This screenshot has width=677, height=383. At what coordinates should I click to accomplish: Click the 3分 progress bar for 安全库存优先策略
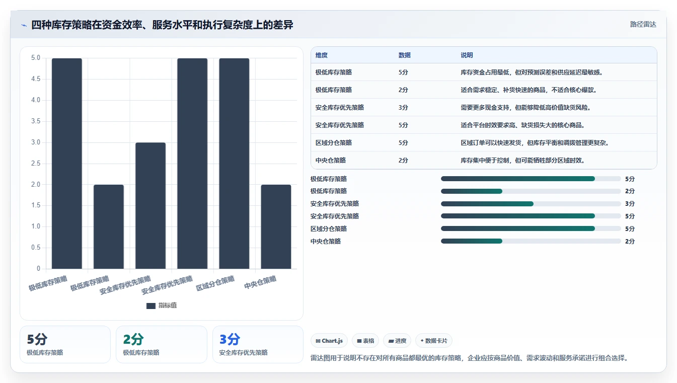(x=531, y=204)
